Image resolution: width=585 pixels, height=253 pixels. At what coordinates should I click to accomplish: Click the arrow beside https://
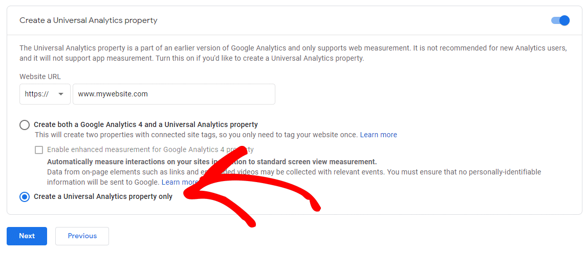(x=61, y=94)
